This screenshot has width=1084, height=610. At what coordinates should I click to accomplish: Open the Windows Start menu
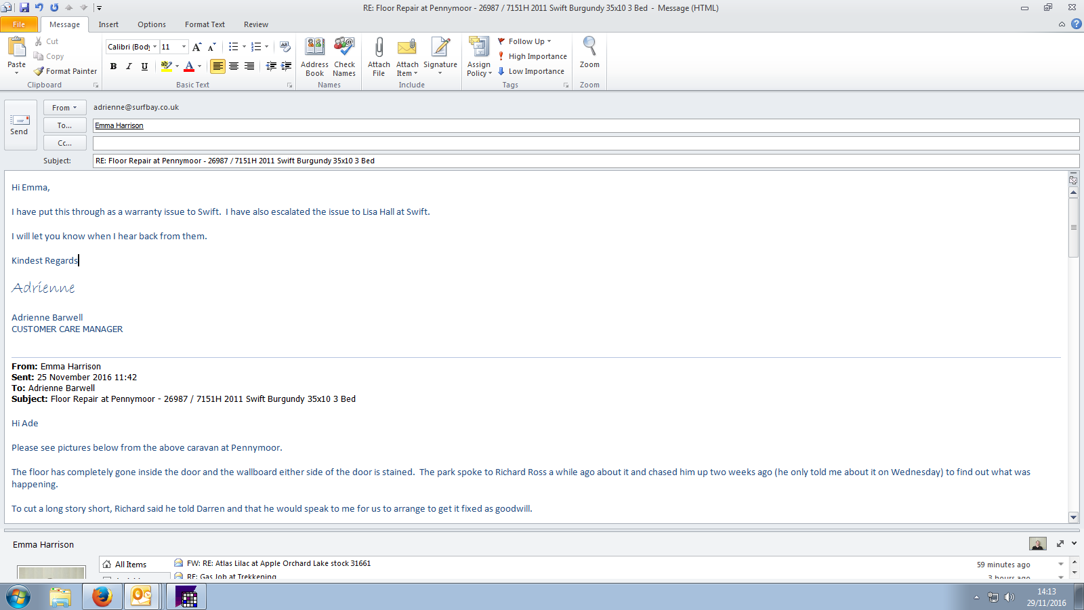[18, 597]
